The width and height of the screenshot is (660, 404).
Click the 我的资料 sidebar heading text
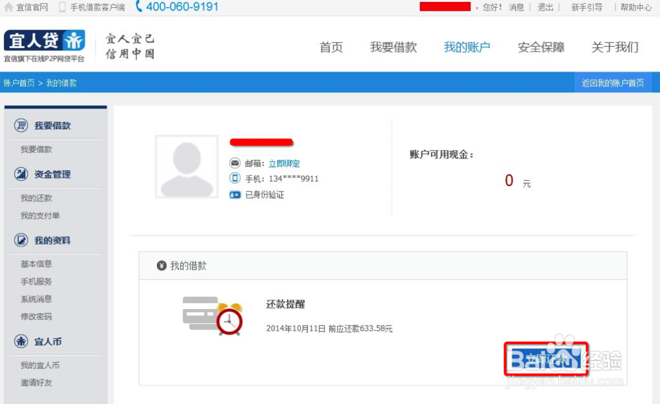point(53,240)
